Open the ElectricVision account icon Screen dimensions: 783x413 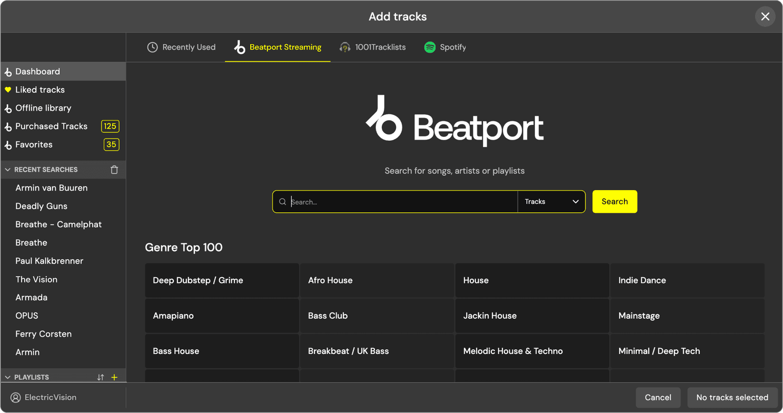pyautogui.click(x=15, y=397)
